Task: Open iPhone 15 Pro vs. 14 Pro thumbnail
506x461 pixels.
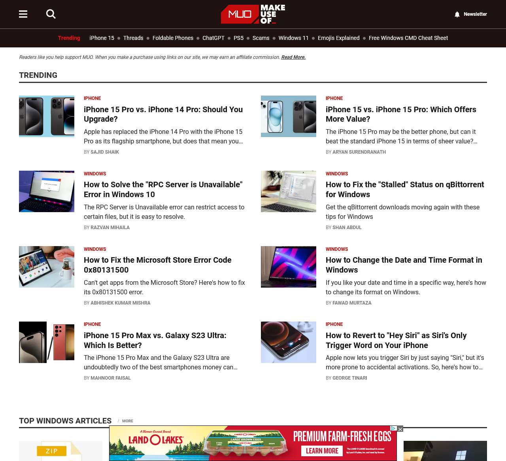Action: click(47, 116)
